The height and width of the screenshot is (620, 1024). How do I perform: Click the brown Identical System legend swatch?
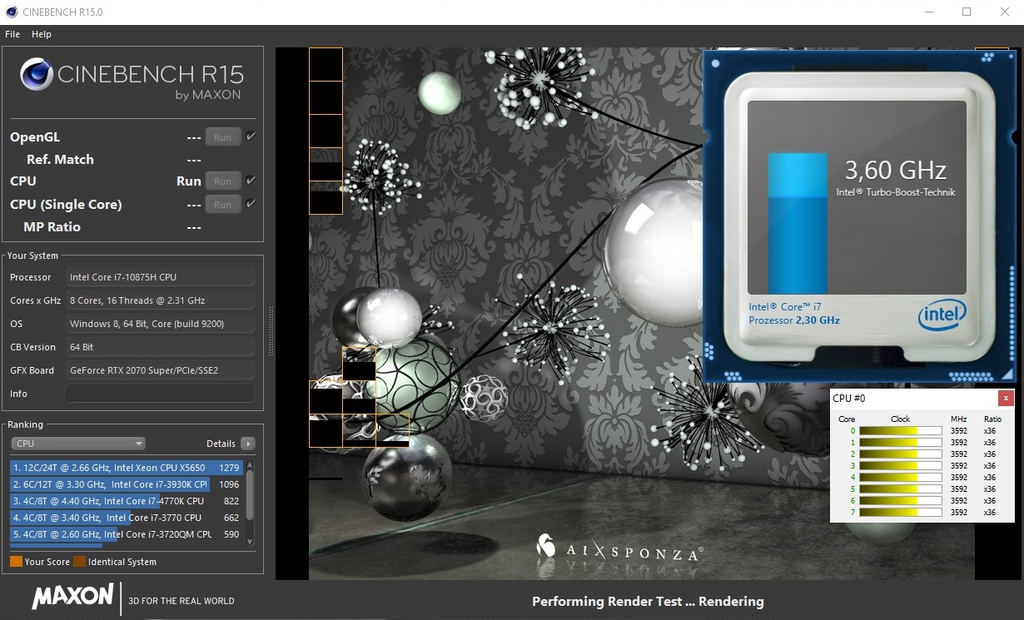tap(79, 562)
